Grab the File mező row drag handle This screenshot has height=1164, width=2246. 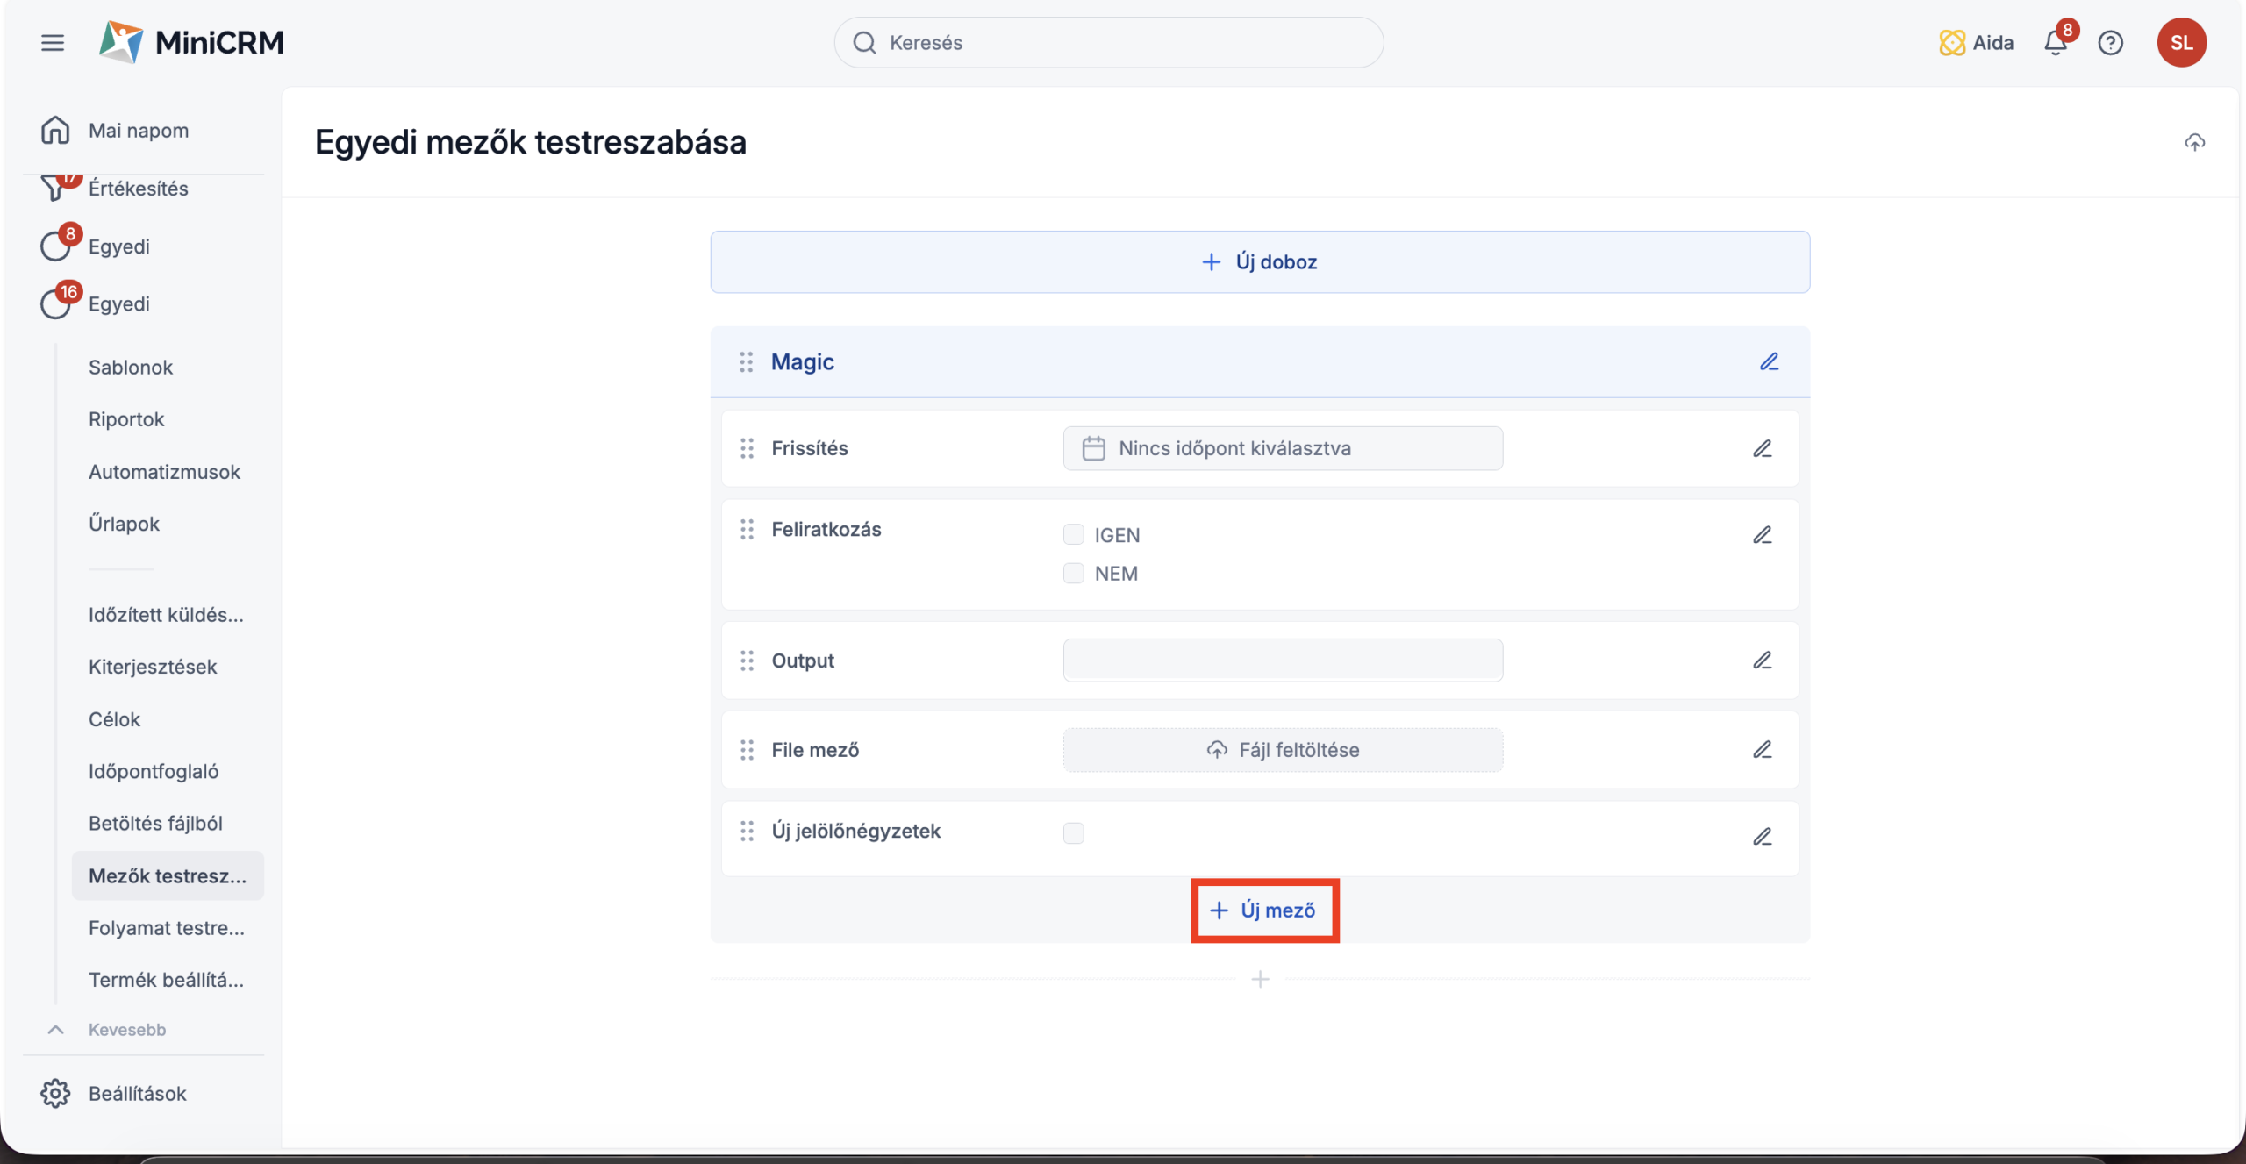tap(747, 750)
